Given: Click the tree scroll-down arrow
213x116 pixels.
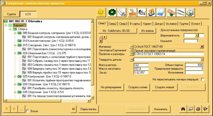Looking at the screenshot, I should [x=92, y=98].
